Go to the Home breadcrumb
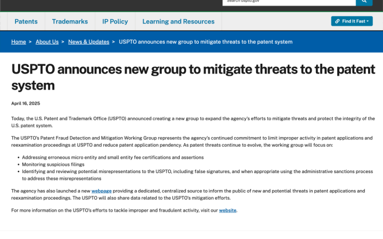Viewport: 383px width, 239px height. point(19,42)
